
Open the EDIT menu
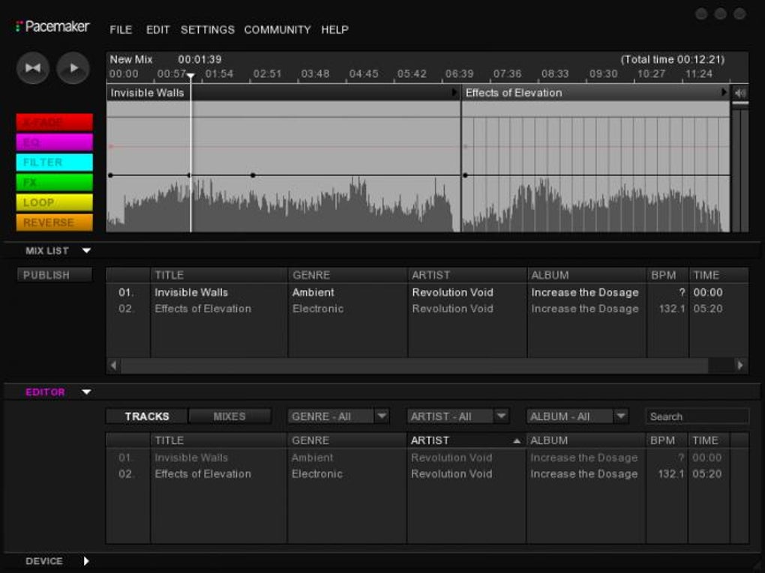coord(157,30)
